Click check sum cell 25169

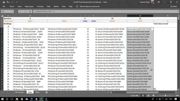(93, 21)
